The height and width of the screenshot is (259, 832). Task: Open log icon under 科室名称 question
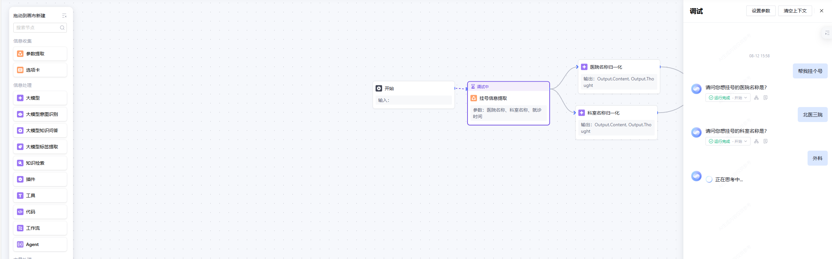(x=765, y=141)
